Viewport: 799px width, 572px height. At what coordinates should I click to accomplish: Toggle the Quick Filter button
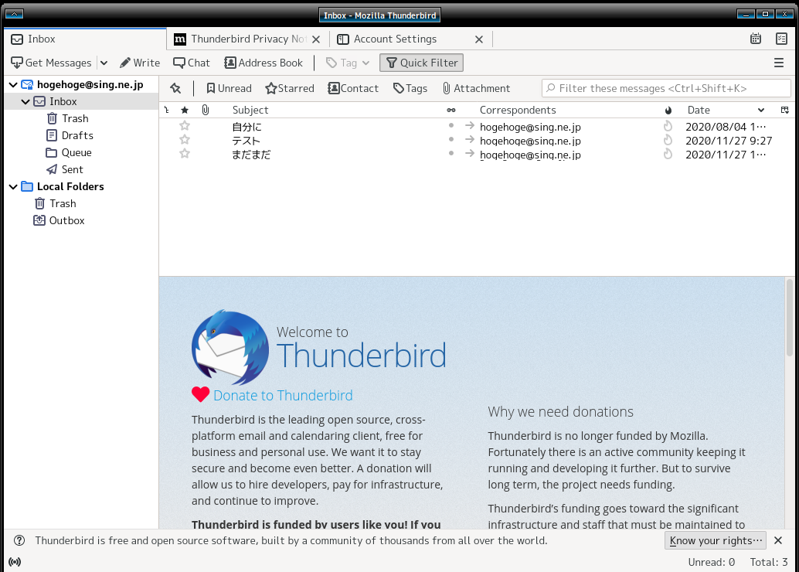(x=421, y=63)
